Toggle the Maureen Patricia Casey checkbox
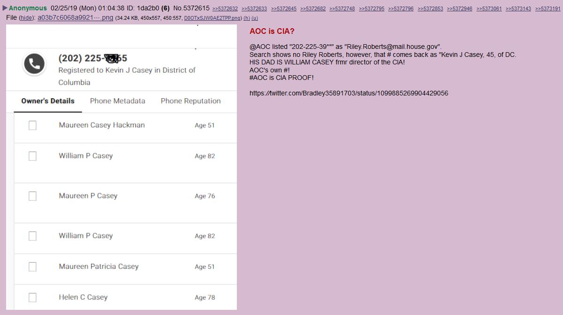Image resolution: width=563 pixels, height=315 pixels. tap(32, 267)
